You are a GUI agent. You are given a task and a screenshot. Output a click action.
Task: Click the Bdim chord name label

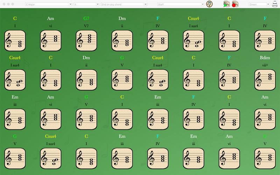265,58
